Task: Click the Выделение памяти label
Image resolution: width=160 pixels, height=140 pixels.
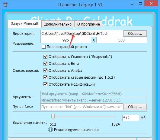Action: [x=30, y=123]
